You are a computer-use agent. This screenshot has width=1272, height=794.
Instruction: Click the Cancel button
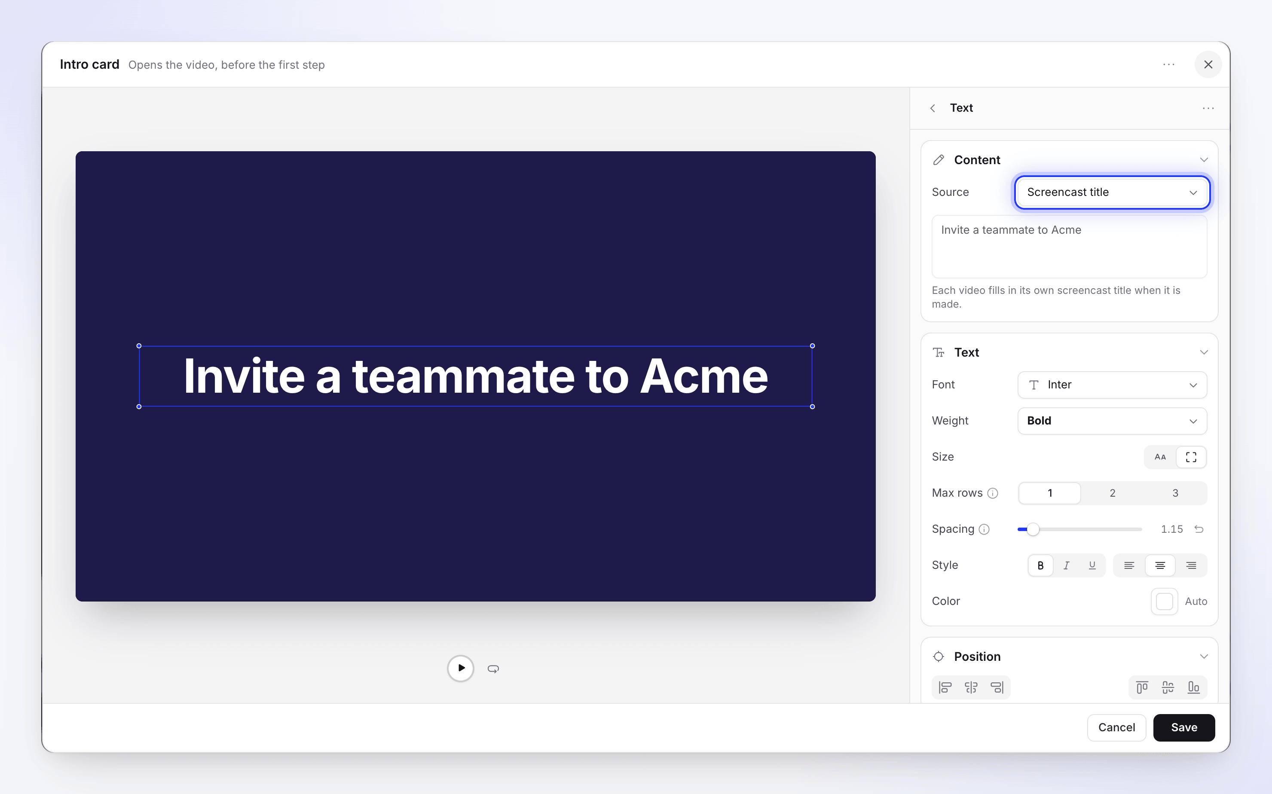pyautogui.click(x=1116, y=727)
